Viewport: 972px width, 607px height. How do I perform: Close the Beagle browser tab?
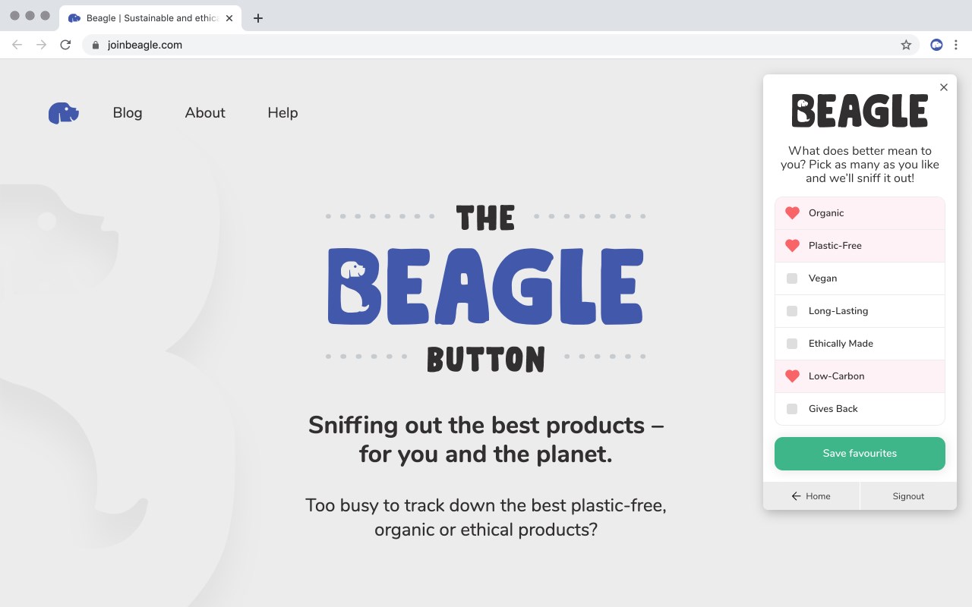pyautogui.click(x=229, y=18)
